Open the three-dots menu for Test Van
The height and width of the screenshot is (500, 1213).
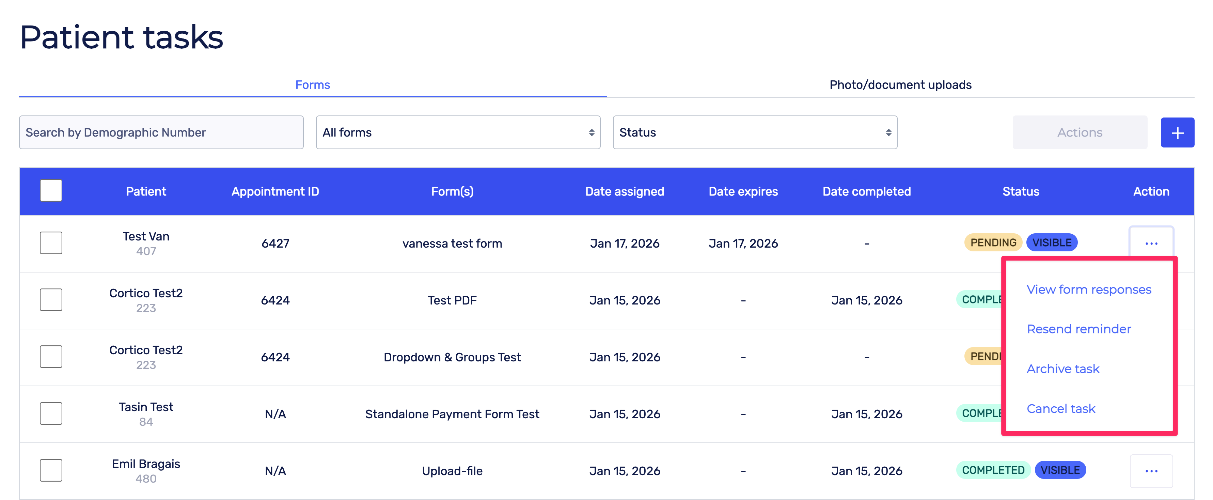pyautogui.click(x=1151, y=243)
